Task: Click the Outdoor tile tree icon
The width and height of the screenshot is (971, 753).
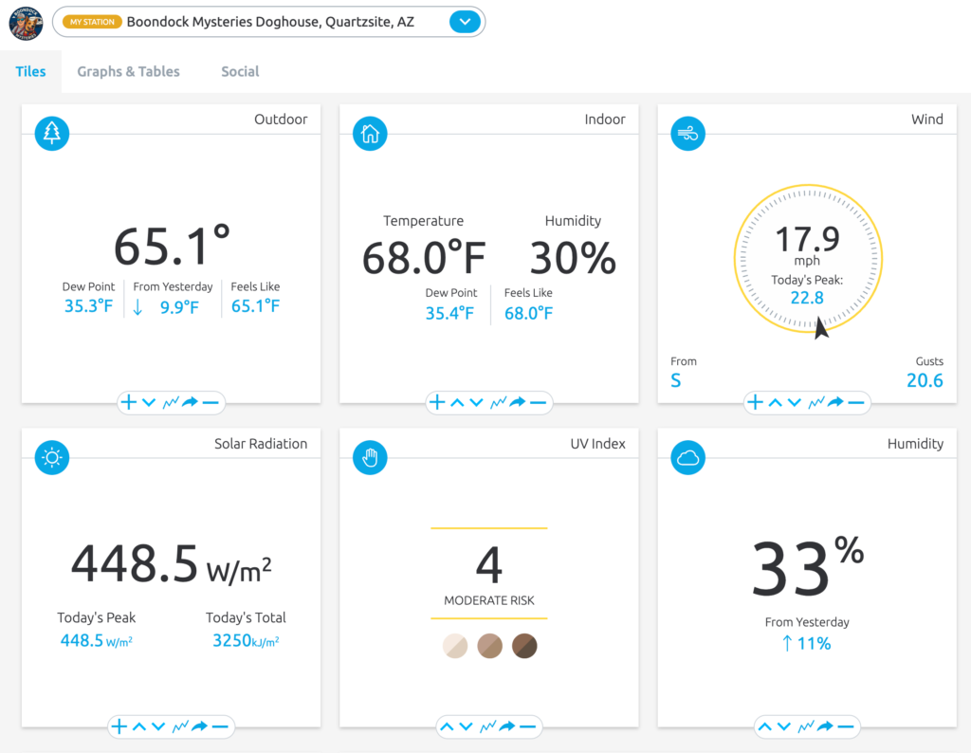Action: coord(51,134)
